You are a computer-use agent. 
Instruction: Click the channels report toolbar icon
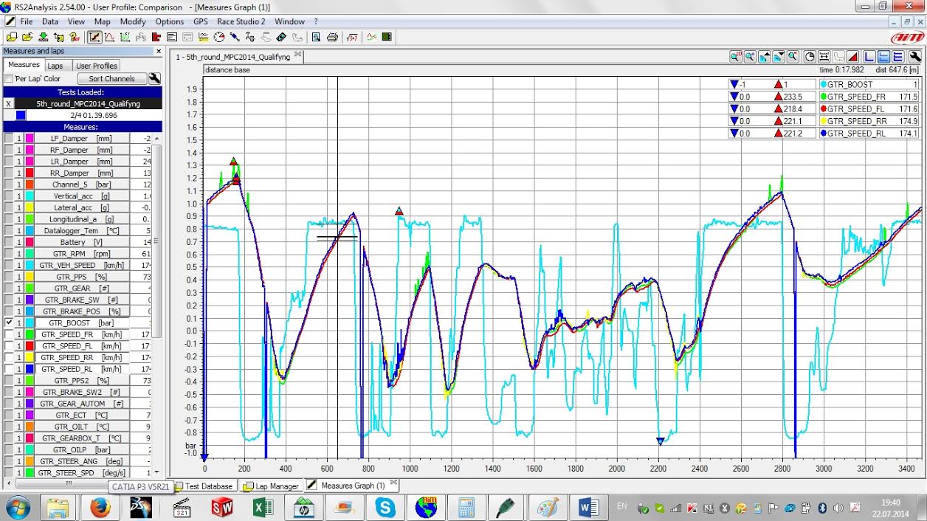[172, 36]
